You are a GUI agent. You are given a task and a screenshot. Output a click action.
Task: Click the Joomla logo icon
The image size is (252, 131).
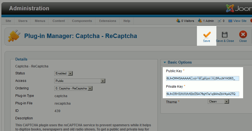[230, 9]
